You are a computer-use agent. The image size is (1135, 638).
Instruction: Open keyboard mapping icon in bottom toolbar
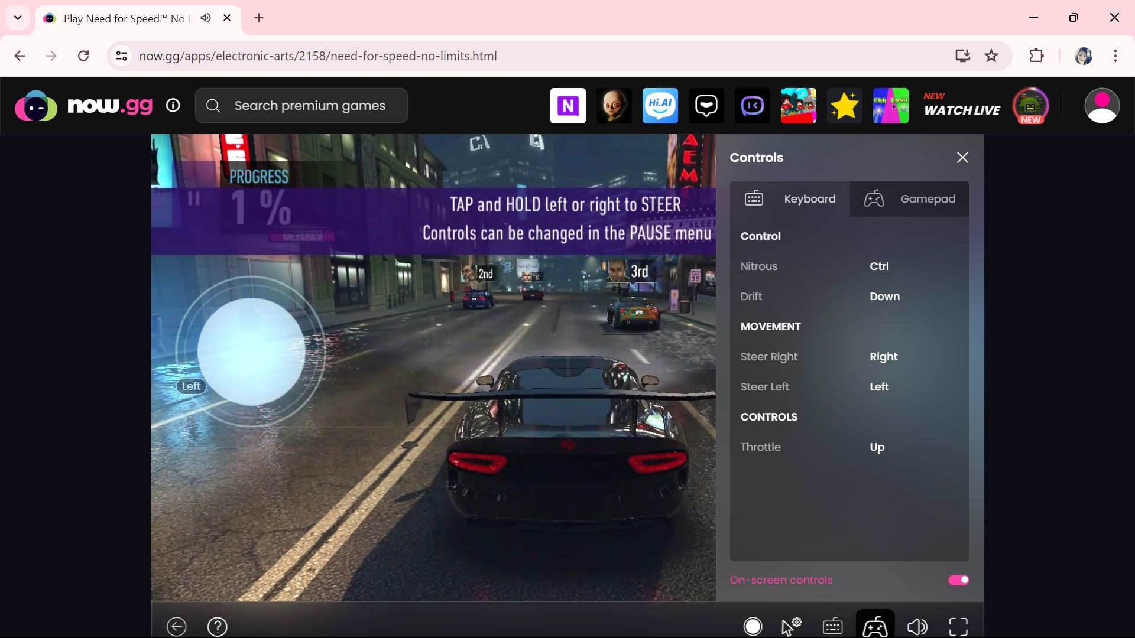pyautogui.click(x=832, y=626)
